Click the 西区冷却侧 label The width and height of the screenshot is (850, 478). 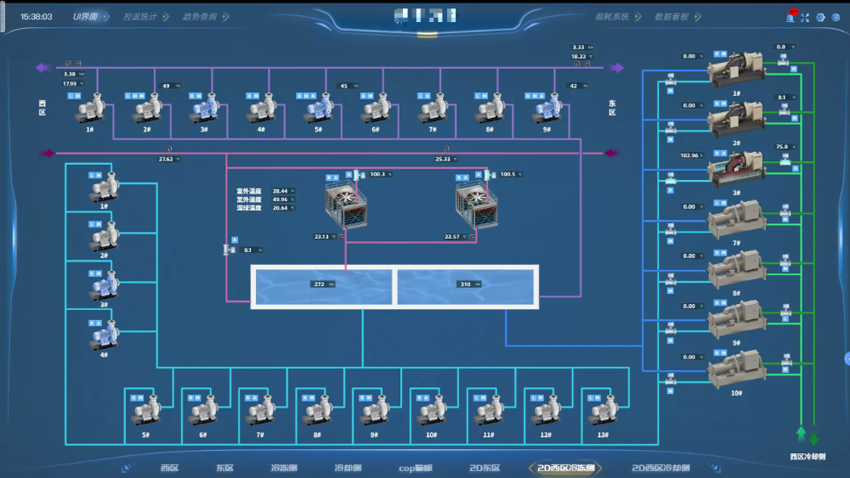click(x=807, y=456)
